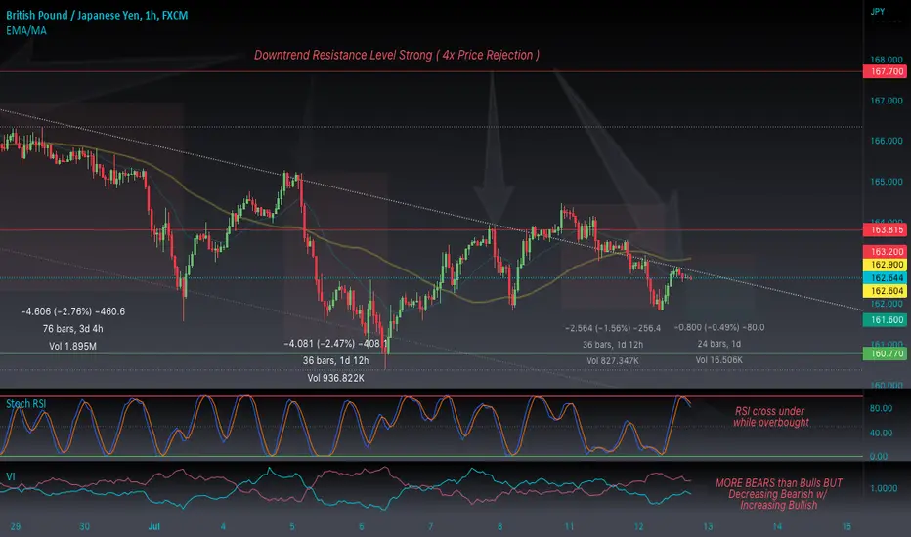Select the 161.600 green price label

(x=887, y=320)
